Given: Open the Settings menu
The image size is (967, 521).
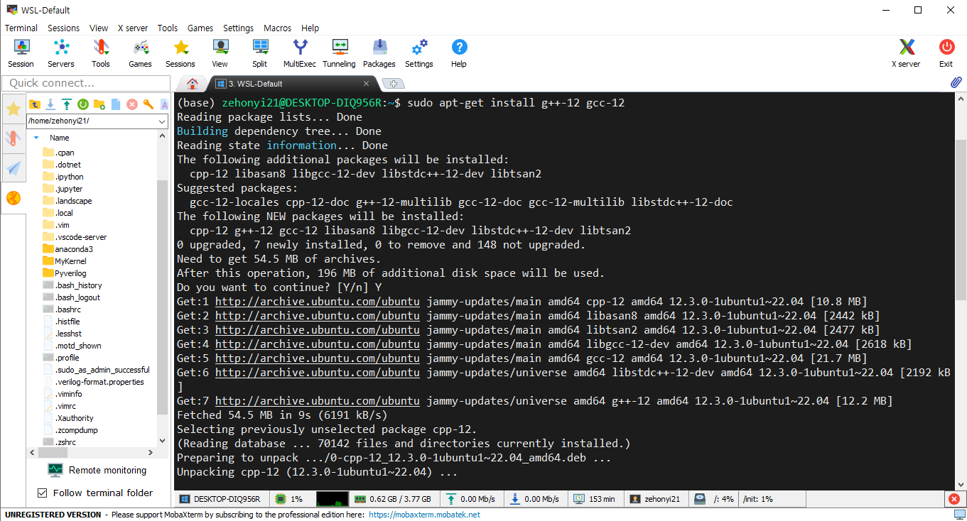Looking at the screenshot, I should tap(238, 28).
